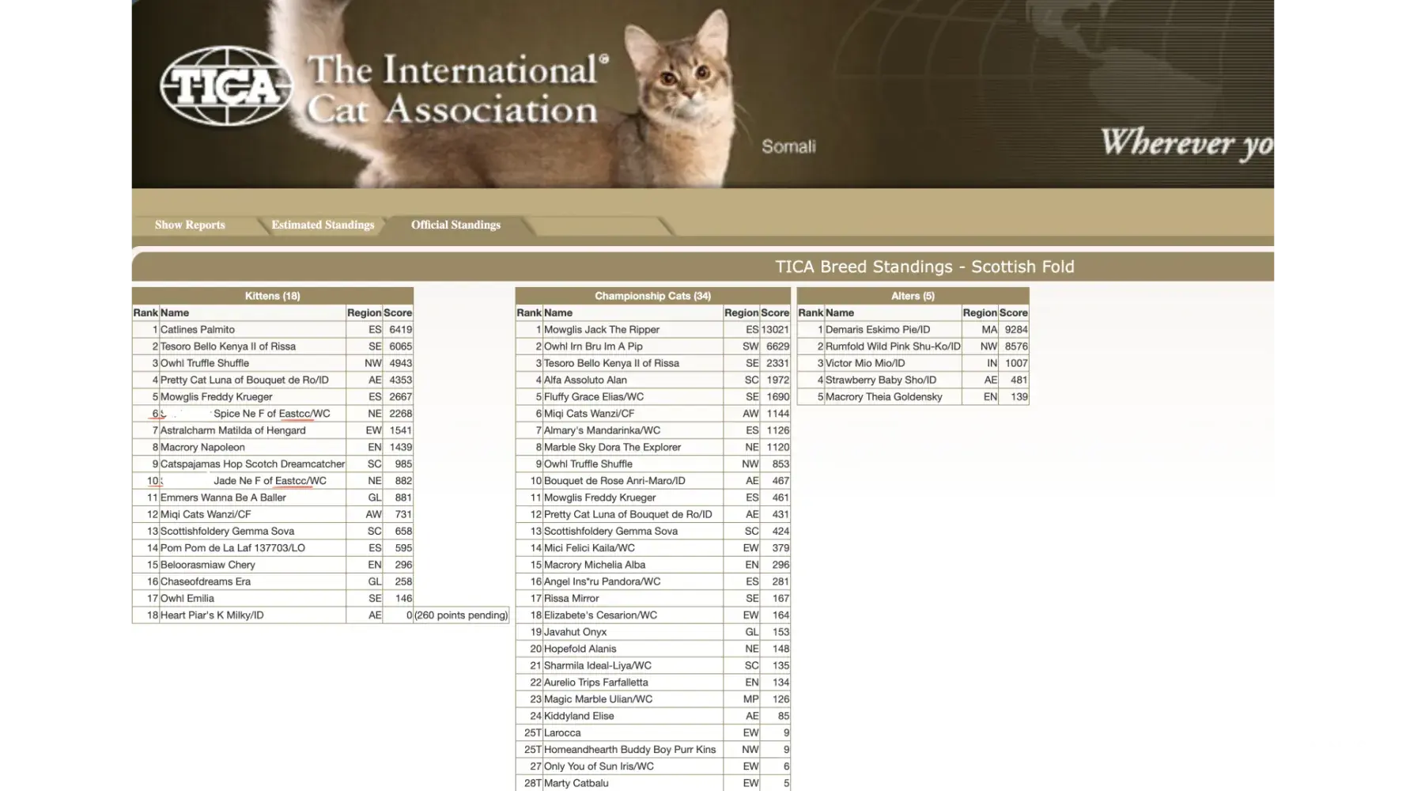Switch to Estimated Standings tab
The width and height of the screenshot is (1406, 791).
tap(323, 225)
